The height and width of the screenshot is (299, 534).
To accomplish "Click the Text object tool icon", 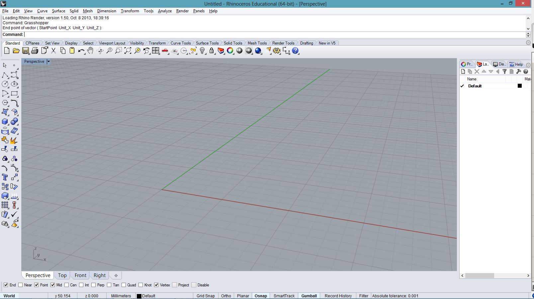I will pyautogui.click(x=5, y=177).
